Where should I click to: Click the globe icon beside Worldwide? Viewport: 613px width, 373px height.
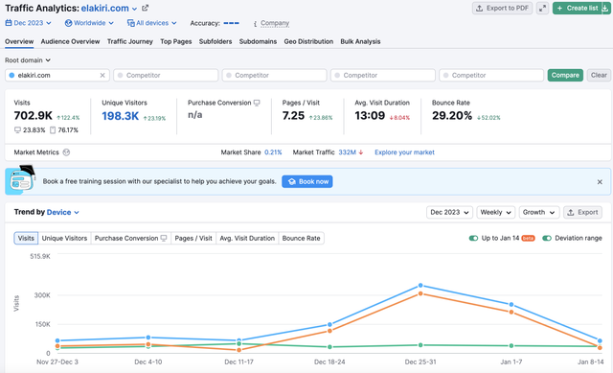68,23
